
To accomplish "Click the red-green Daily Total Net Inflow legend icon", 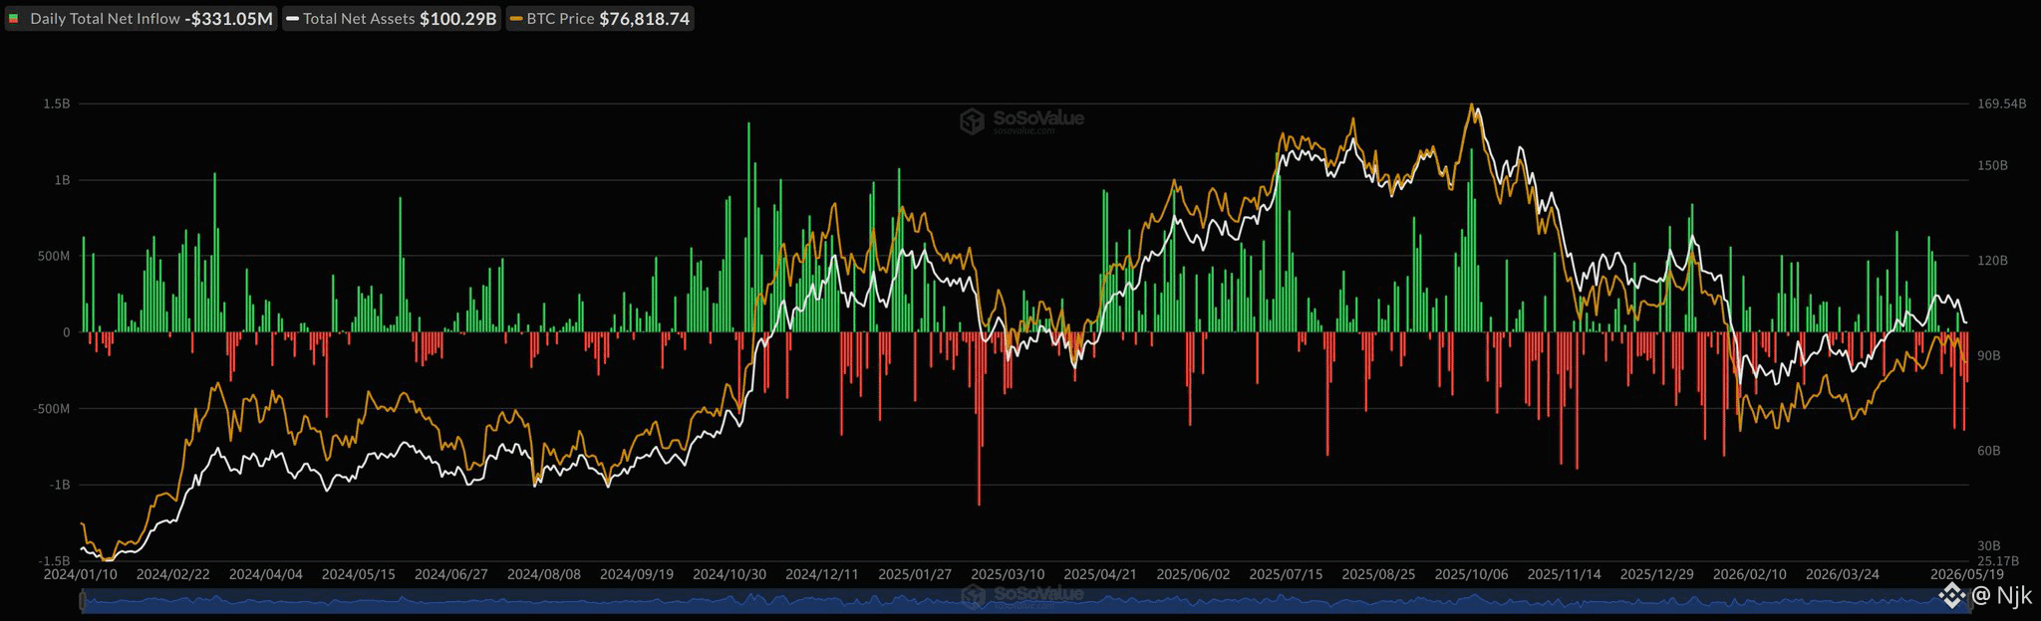I will coord(14,19).
